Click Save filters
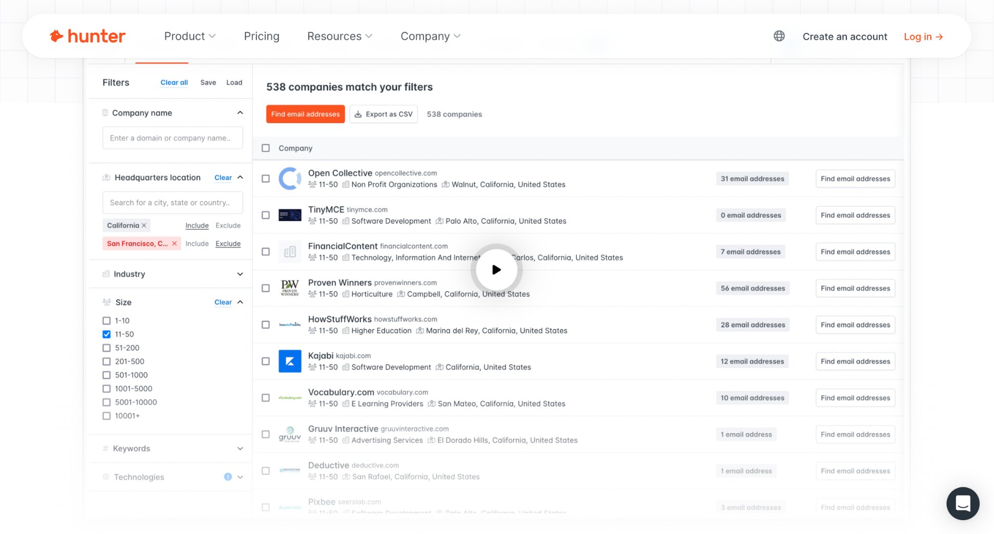 tap(208, 82)
